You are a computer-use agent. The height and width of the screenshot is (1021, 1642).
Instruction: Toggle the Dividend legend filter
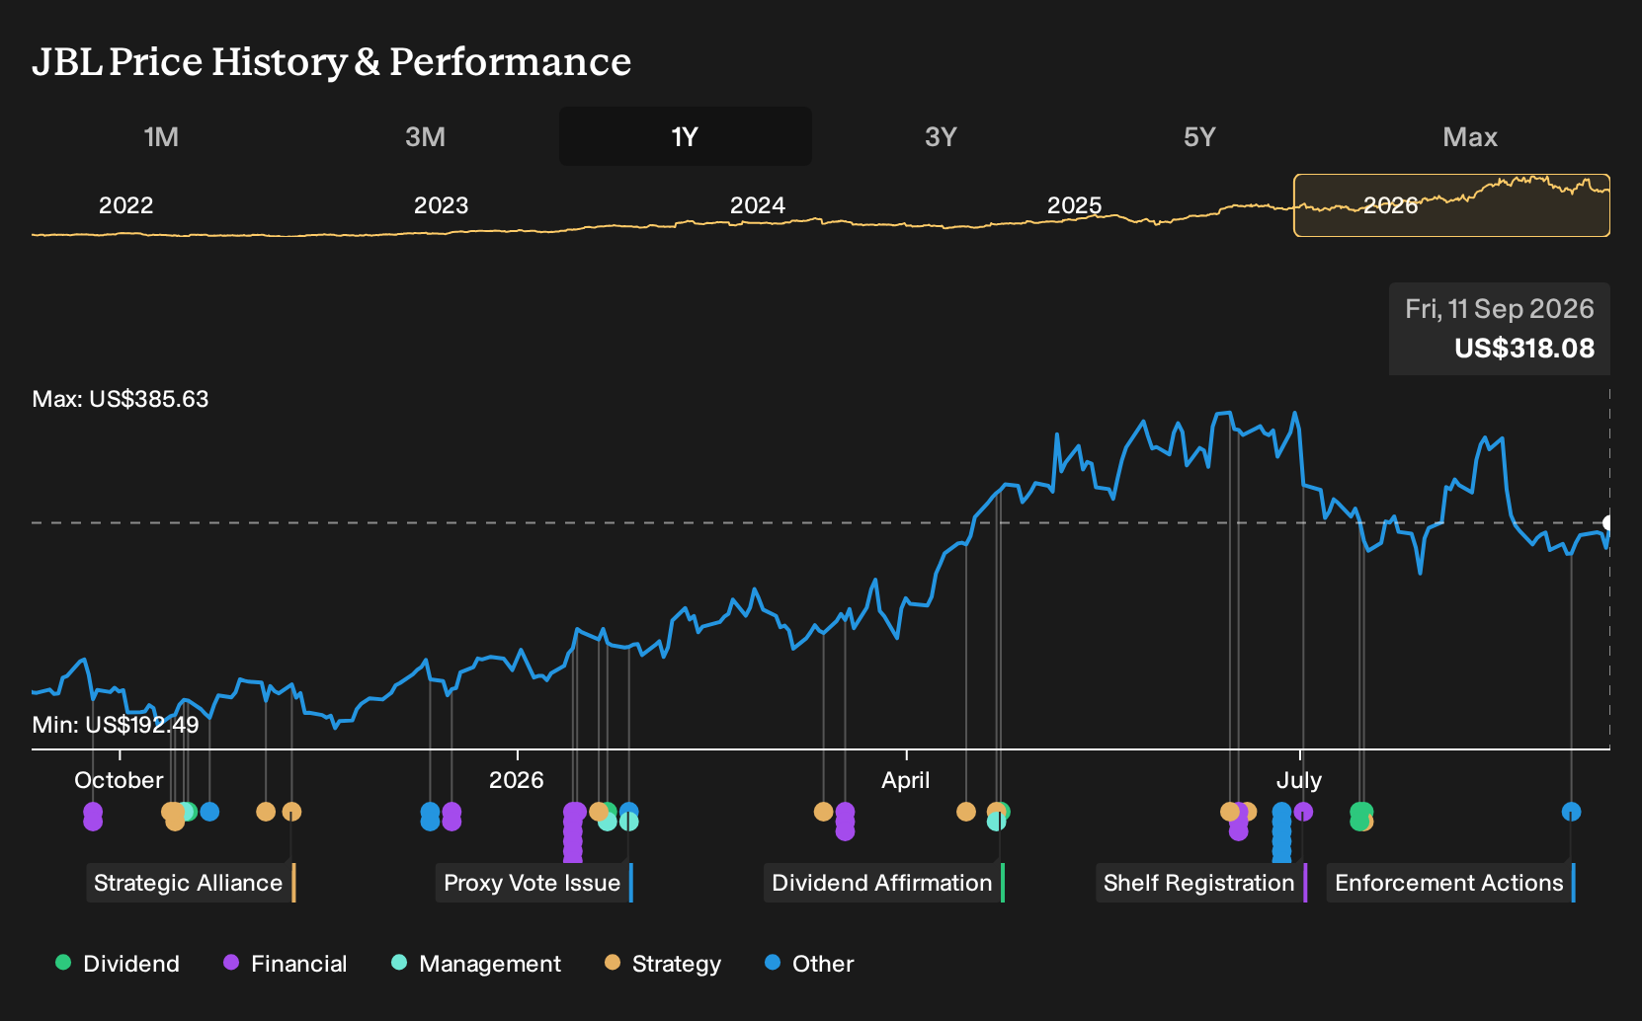coord(118,964)
